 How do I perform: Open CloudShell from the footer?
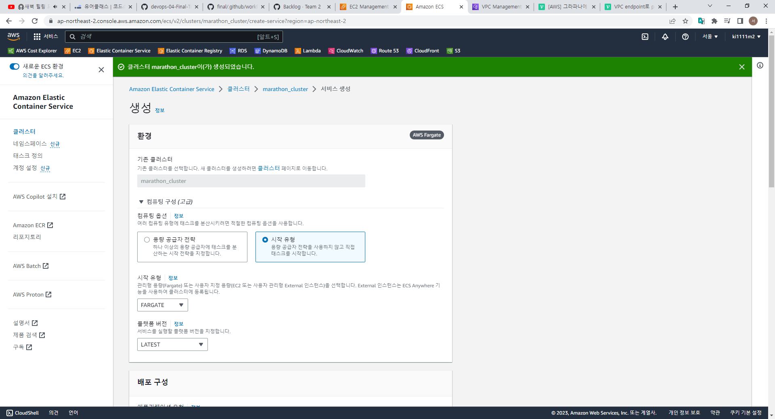[x=23, y=413]
